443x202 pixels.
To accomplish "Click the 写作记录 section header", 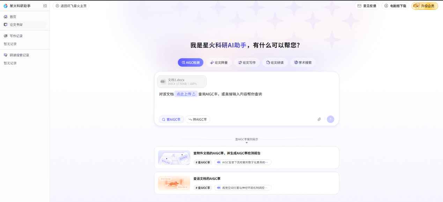I will [x=16, y=36].
